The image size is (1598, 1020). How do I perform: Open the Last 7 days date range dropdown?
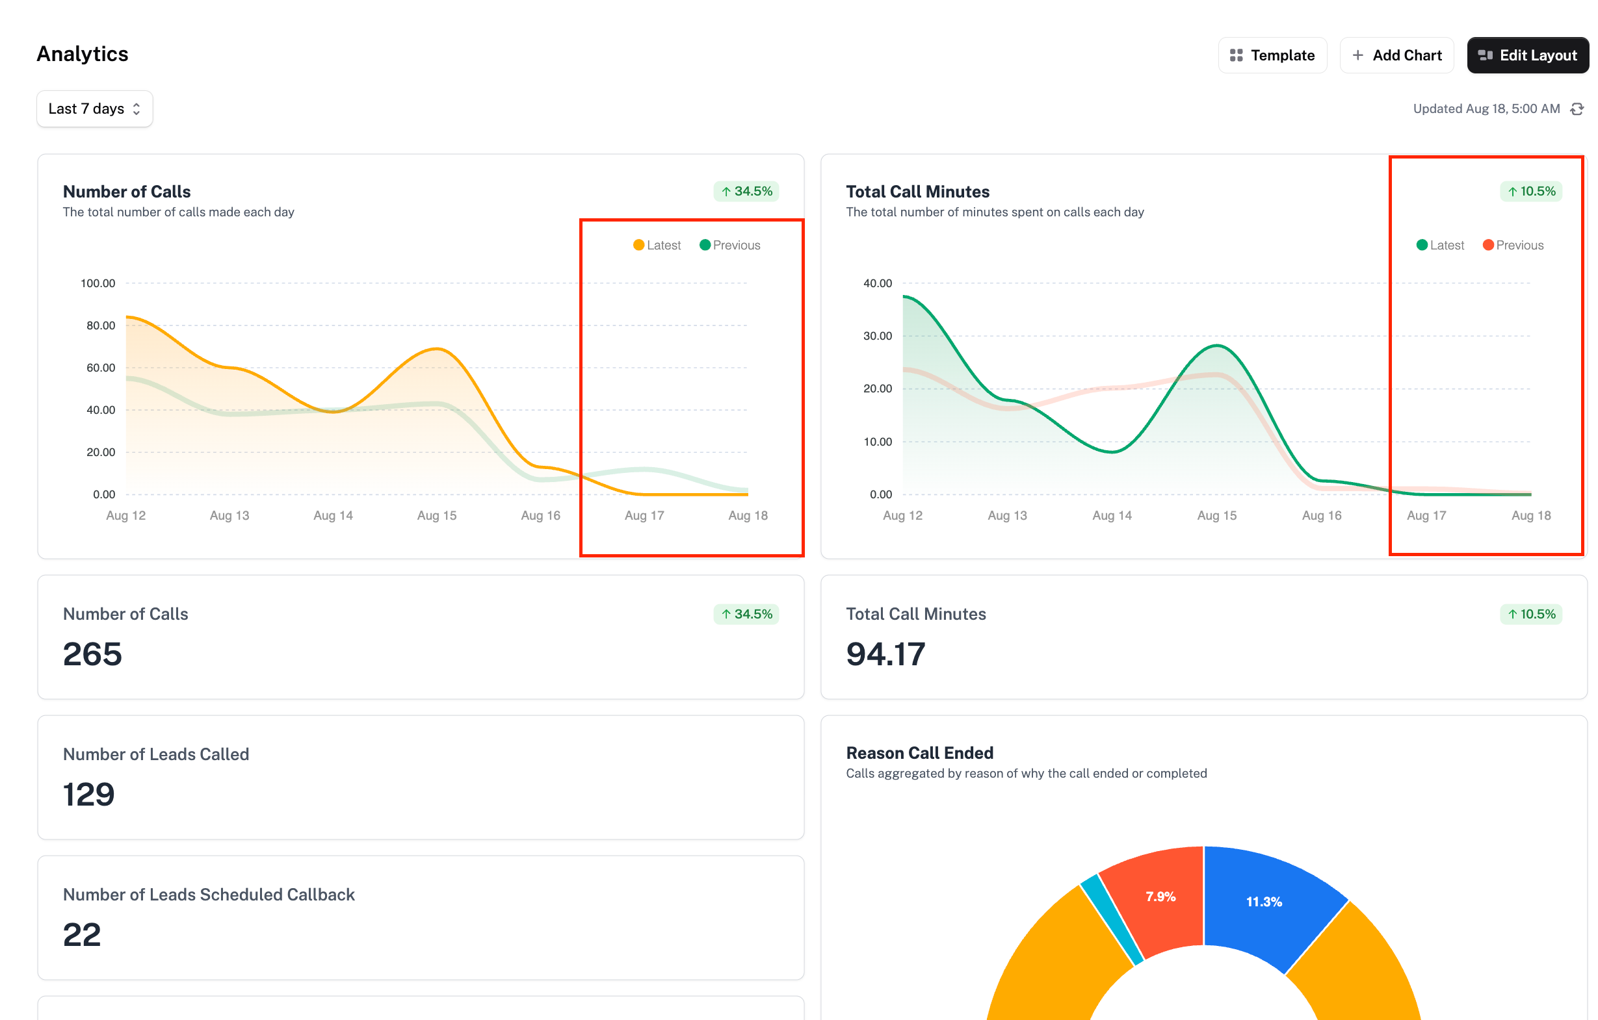click(x=95, y=108)
